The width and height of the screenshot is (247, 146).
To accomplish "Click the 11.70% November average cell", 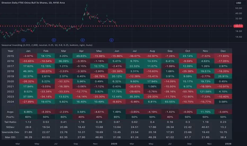I will pyautogui.click(x=205, y=112).
